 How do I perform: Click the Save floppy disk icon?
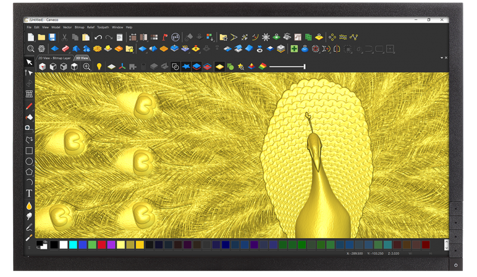(x=52, y=37)
